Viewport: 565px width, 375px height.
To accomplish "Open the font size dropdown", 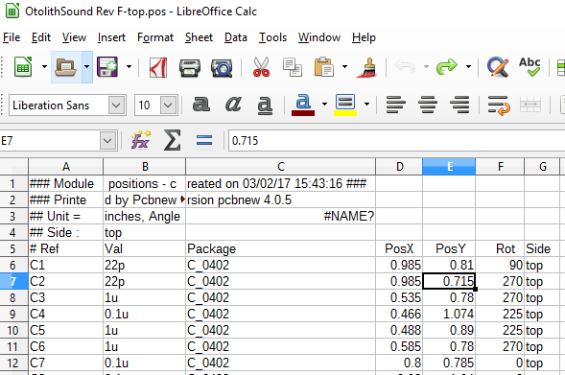I will point(168,105).
